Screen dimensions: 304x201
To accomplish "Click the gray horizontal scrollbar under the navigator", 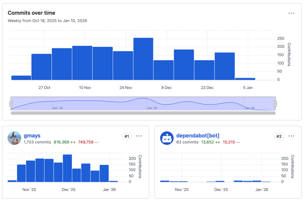I will pos(143,113).
